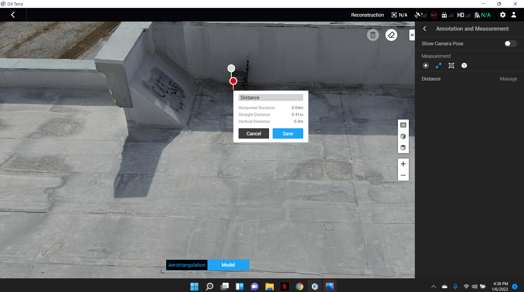Click the eraser clear icon
Viewport: 524px width, 292px height.
391,35
